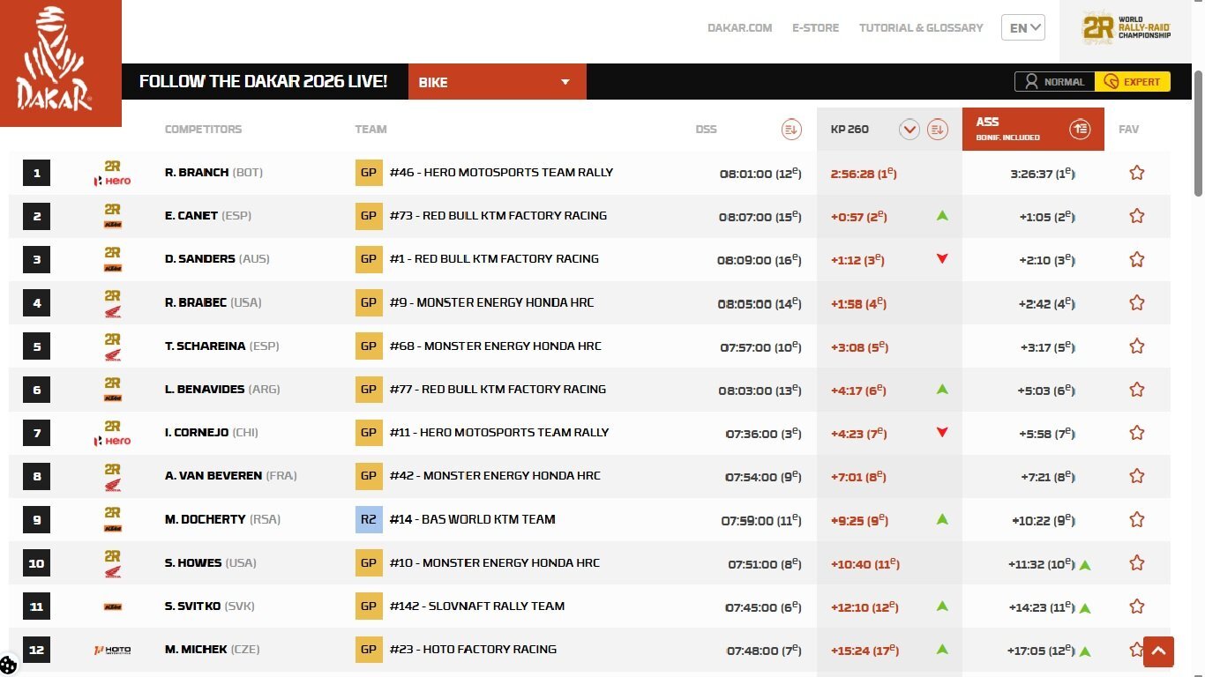The height and width of the screenshot is (677, 1205).
Task: Click team #142 - SLOVNAFT RALLY TEAM
Action: pos(476,606)
